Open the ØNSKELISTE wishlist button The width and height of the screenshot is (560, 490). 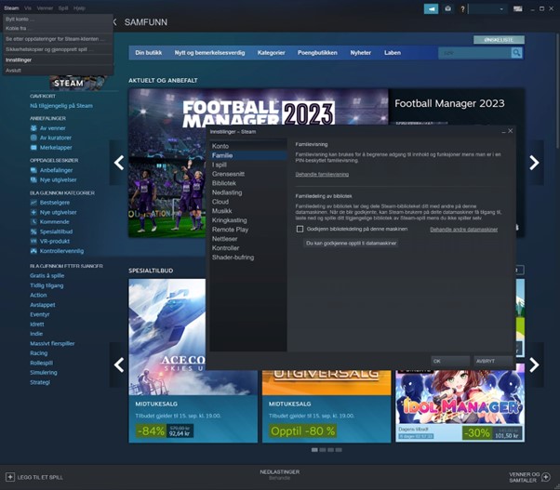coord(499,40)
